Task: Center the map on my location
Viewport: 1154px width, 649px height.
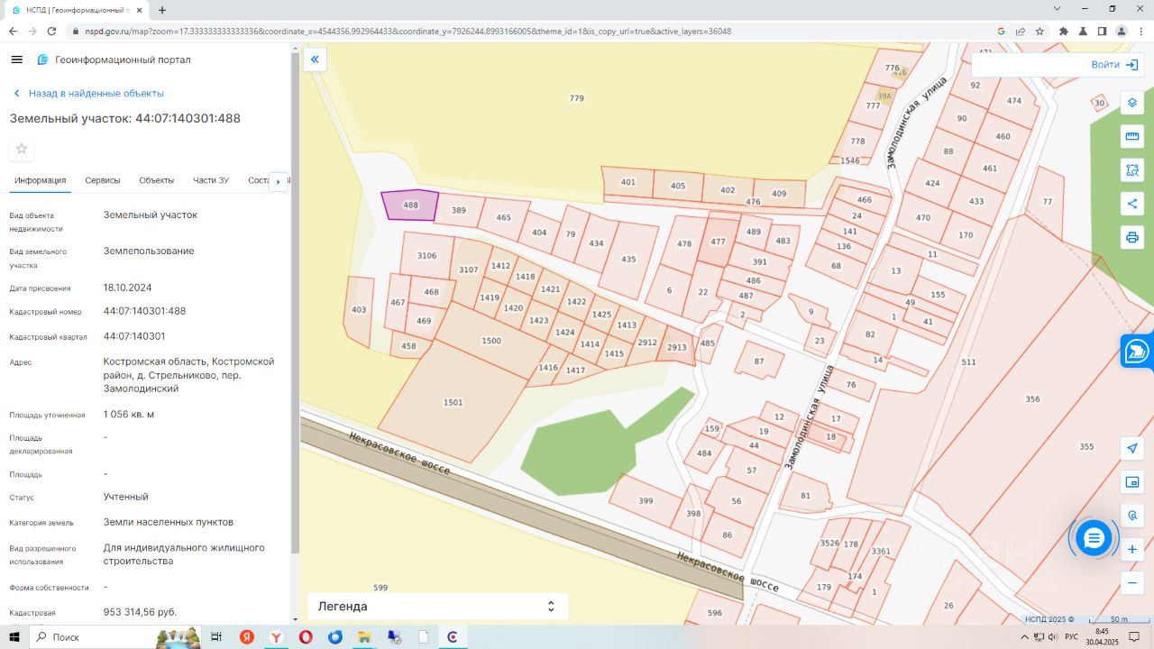Action: coord(1132,448)
